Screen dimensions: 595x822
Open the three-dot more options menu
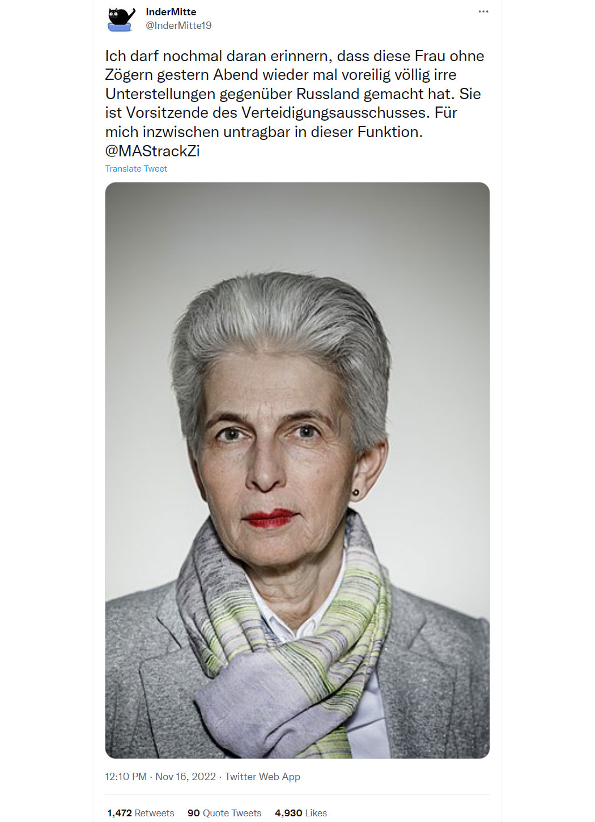click(483, 11)
